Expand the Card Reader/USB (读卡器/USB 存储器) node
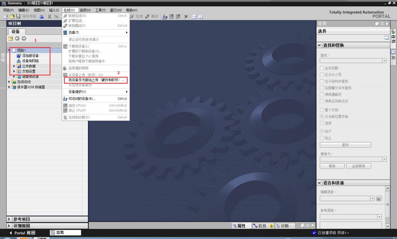 (x=9, y=87)
